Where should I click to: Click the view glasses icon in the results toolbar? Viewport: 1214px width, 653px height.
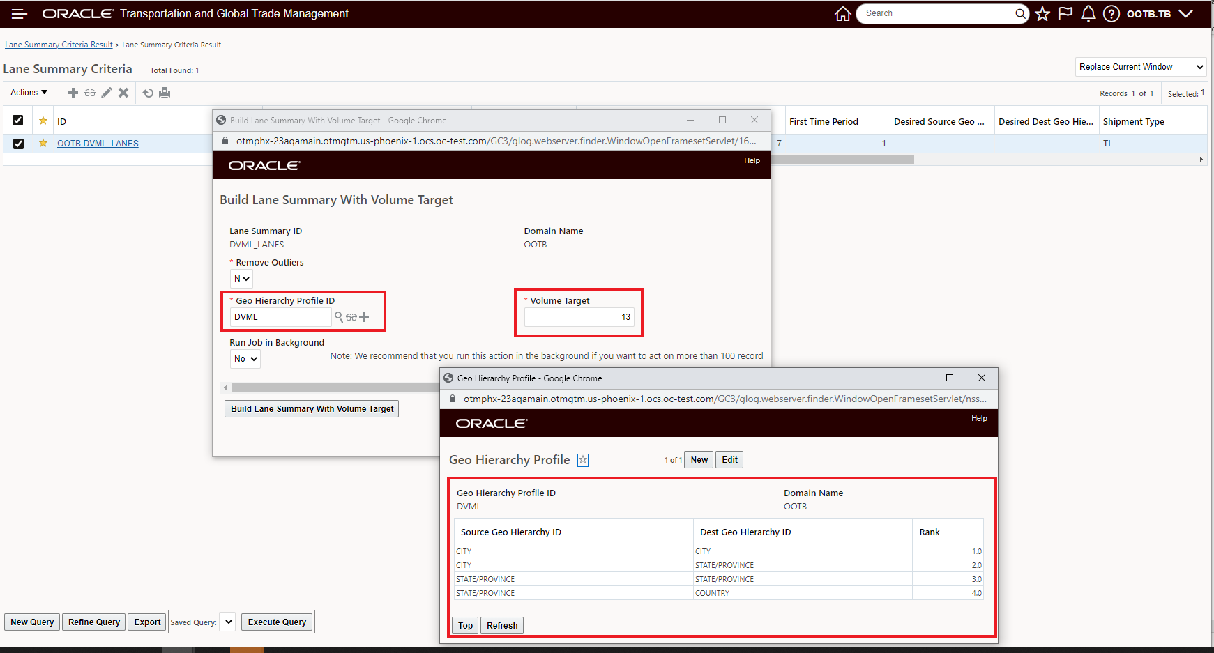(x=90, y=93)
